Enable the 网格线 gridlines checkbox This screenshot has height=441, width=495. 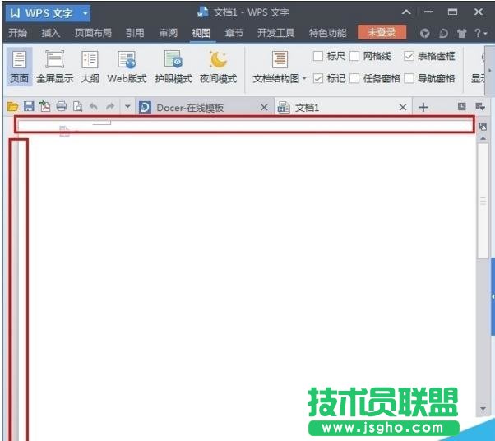[354, 56]
